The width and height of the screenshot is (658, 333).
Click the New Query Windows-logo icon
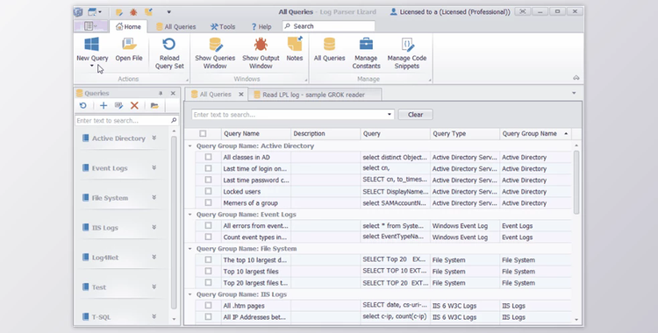(91, 44)
